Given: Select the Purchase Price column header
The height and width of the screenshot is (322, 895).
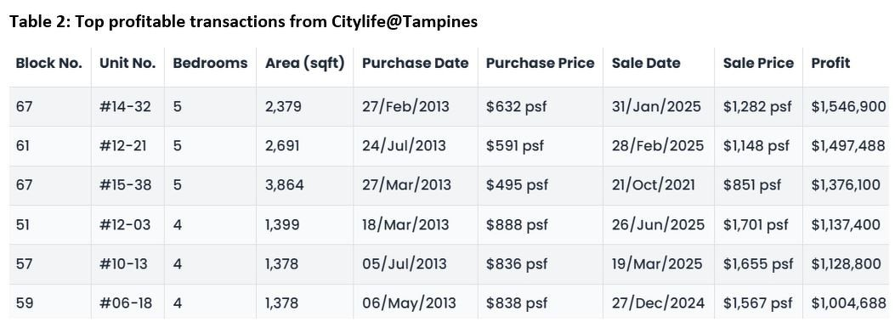Looking at the screenshot, I should coord(540,64).
